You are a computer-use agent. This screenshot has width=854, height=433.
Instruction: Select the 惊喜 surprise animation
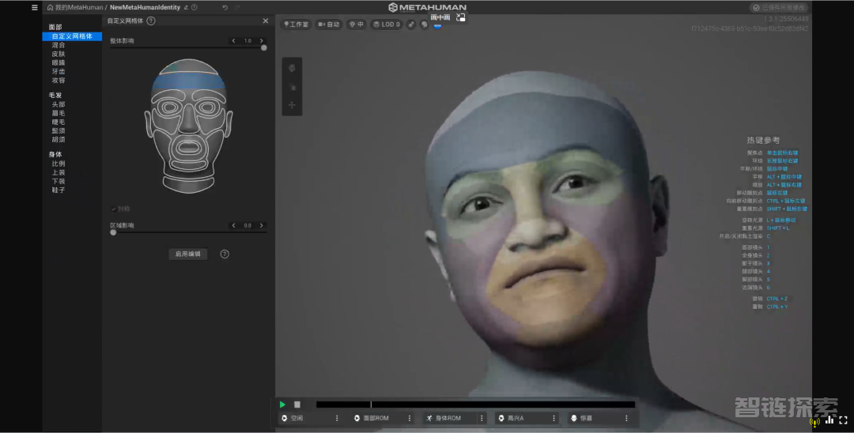point(595,418)
